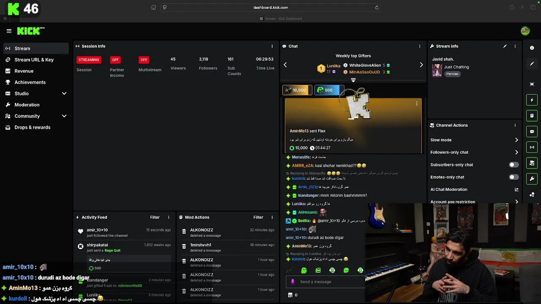Click the 500 gift badge in chat
Viewport: 541px width, 304px height.
[x=329, y=90]
